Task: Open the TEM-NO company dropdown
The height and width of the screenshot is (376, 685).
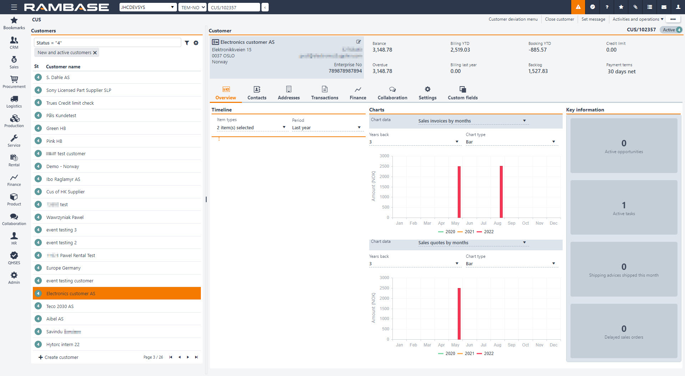Action: (x=192, y=7)
